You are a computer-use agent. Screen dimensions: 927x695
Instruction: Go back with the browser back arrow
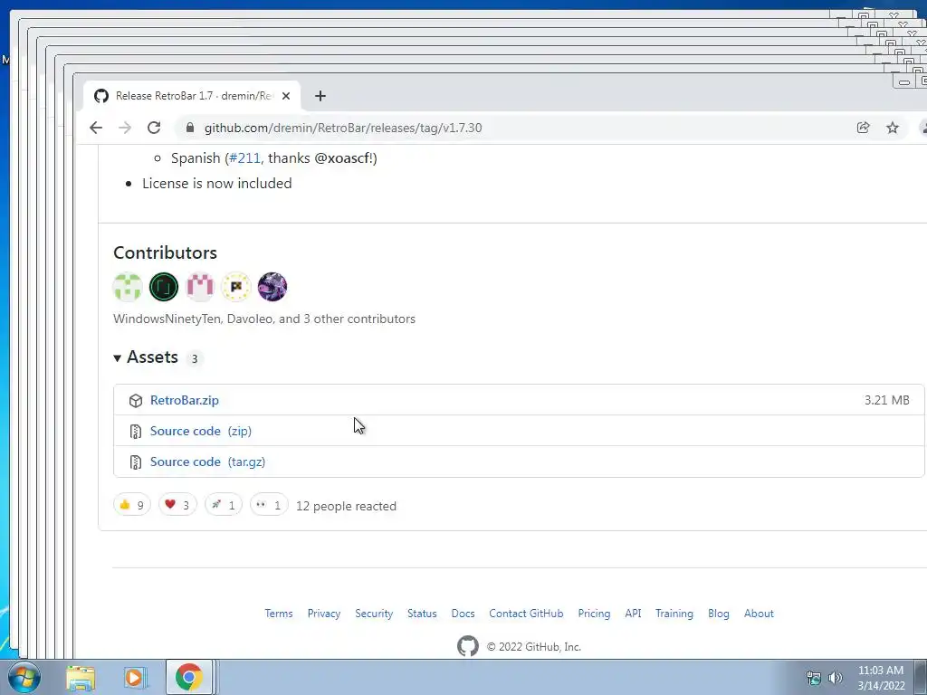click(96, 128)
